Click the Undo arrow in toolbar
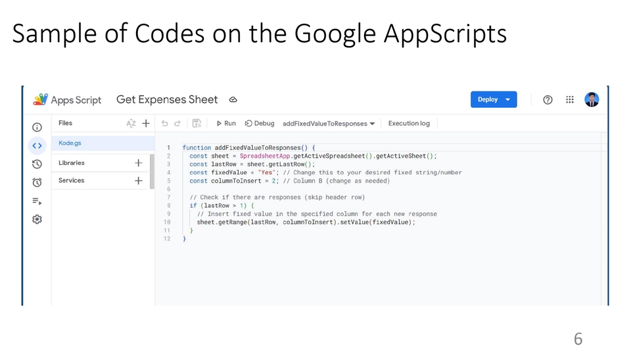631x355 pixels. 164,123
